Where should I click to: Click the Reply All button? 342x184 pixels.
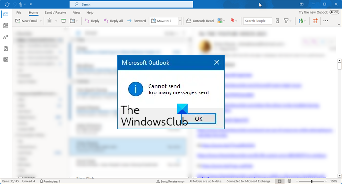coord(113,21)
